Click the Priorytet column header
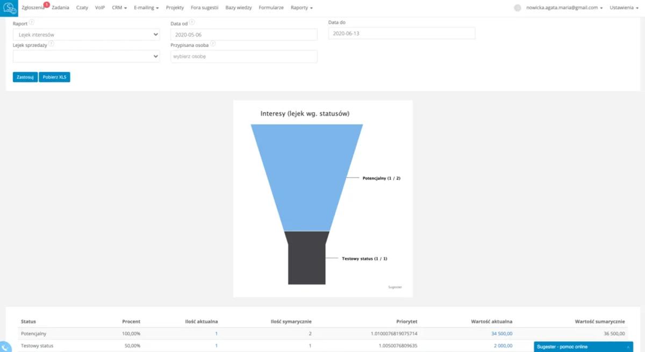This screenshot has height=352, width=645. pos(406,321)
